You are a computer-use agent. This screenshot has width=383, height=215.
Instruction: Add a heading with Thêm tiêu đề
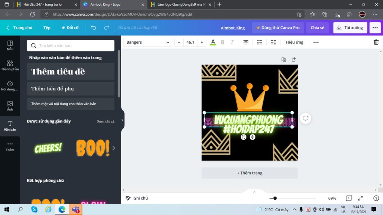pyautogui.click(x=71, y=71)
